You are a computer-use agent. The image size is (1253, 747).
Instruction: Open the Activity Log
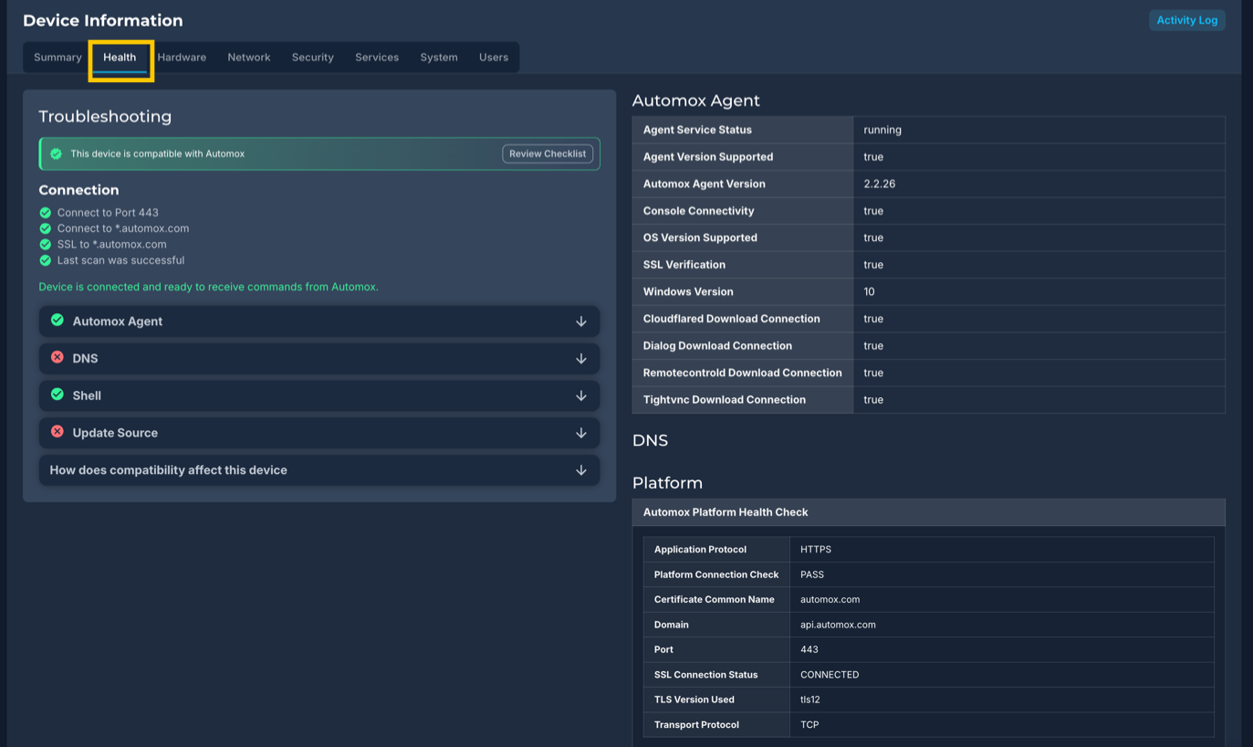[x=1186, y=20]
